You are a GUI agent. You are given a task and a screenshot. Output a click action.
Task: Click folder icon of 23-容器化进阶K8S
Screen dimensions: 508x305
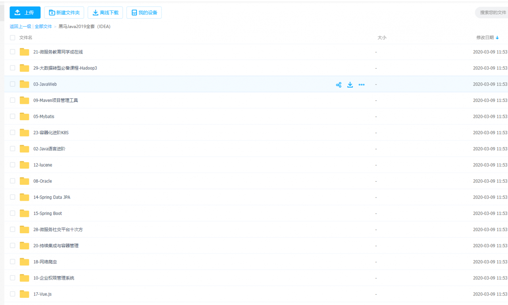(x=25, y=132)
